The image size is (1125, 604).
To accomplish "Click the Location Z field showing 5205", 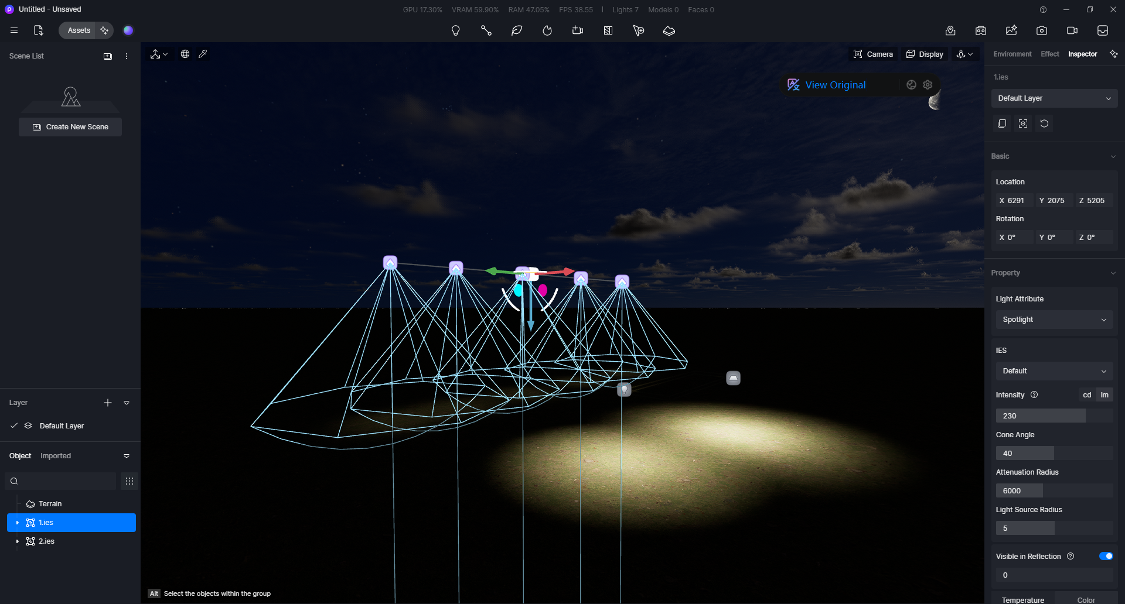I will point(1095,200).
